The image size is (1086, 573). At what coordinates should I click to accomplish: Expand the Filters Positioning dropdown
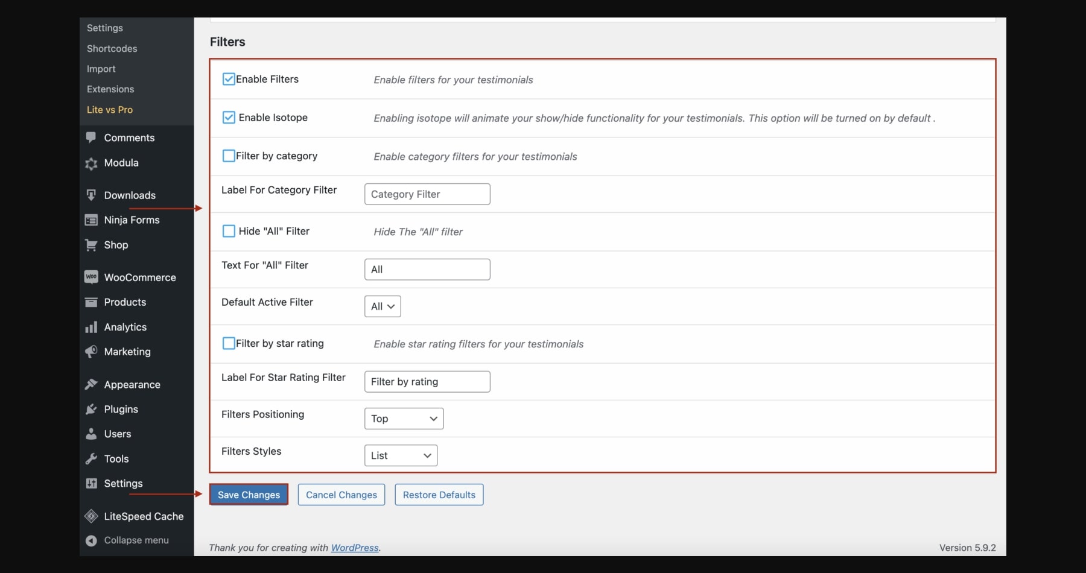click(404, 419)
